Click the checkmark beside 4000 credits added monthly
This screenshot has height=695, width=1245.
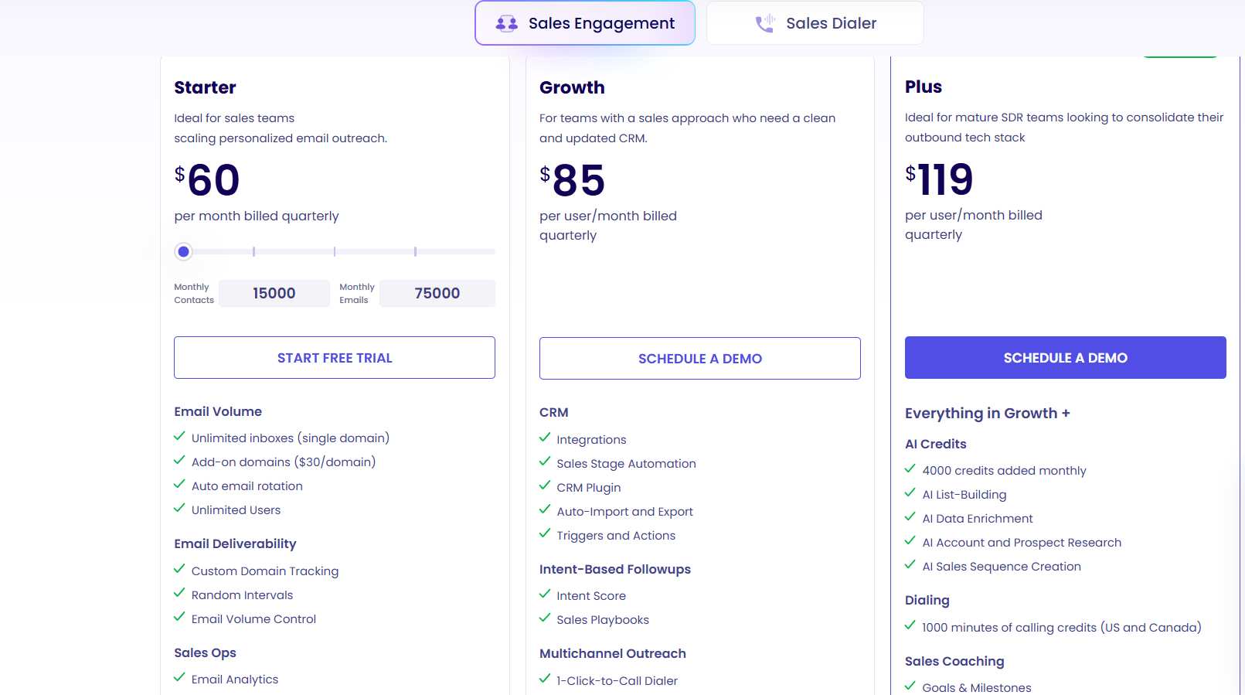pyautogui.click(x=910, y=468)
